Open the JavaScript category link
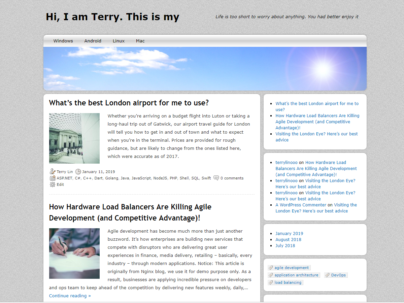 tap(141, 178)
